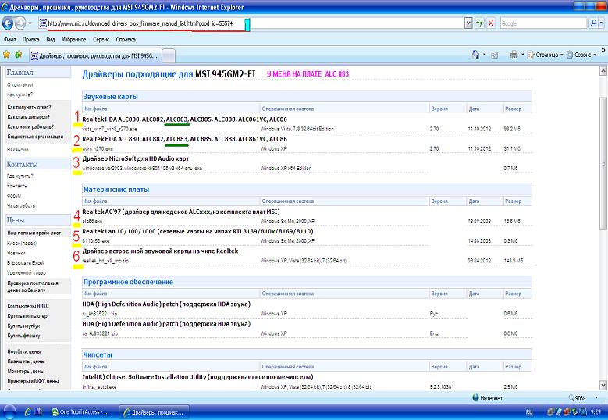608x420 pixels.
Task: Click the address bar URL field
Action: (252, 23)
